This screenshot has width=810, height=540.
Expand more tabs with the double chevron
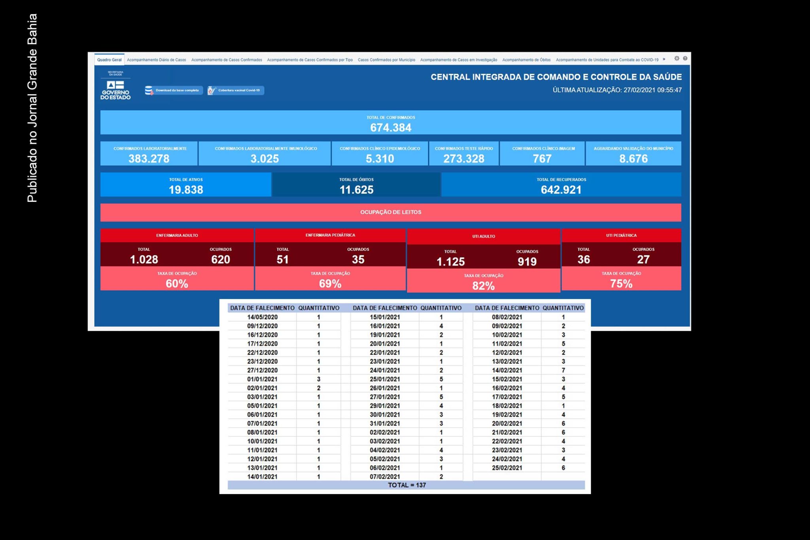point(664,59)
